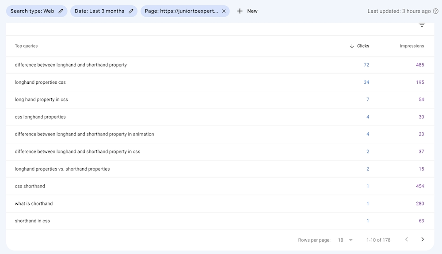Click the 34 clicks value
This screenshot has height=254, width=442.
coord(366,82)
